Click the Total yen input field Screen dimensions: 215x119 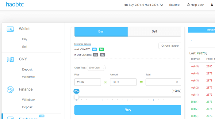pos(163,82)
